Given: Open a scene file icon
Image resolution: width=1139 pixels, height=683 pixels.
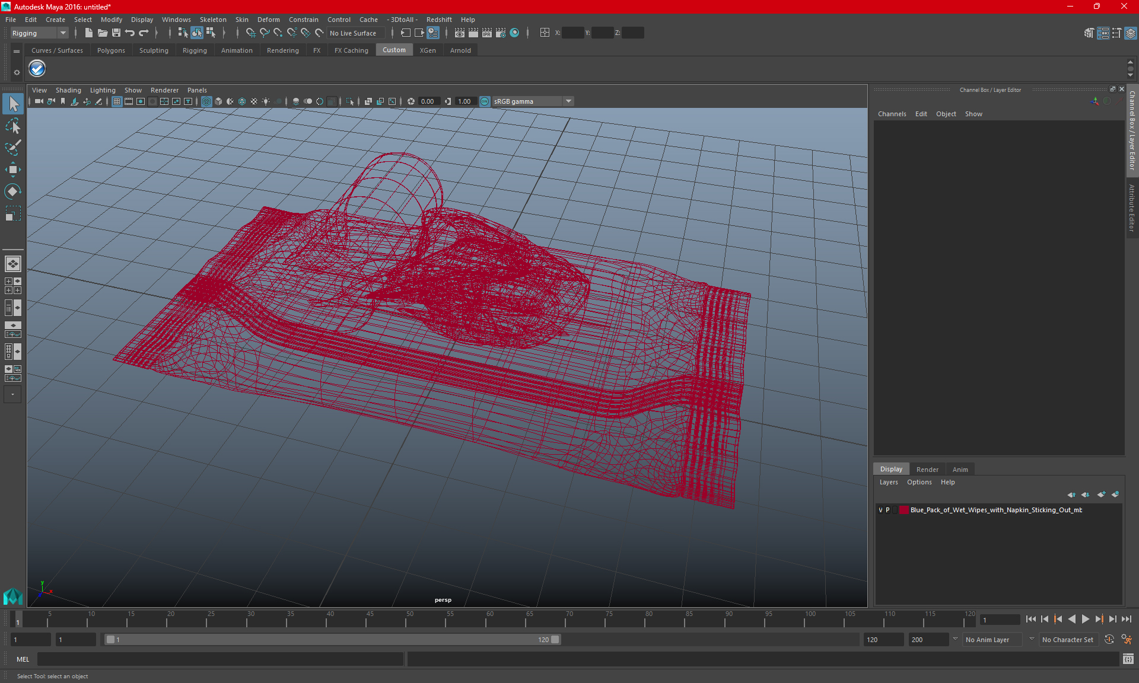Looking at the screenshot, I should coord(102,33).
